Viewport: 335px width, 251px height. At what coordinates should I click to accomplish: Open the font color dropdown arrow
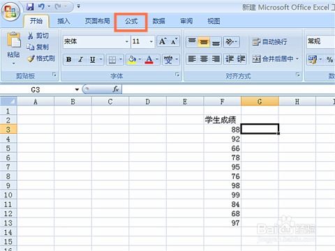pos(157,60)
